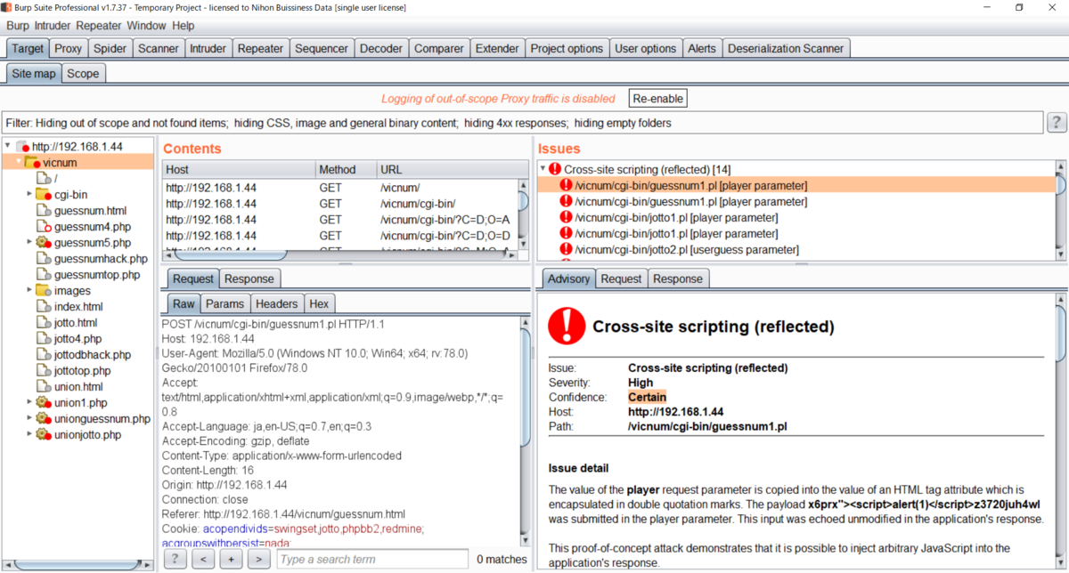Sort contents by Method column header
The height and width of the screenshot is (573, 1069).
tap(346, 169)
